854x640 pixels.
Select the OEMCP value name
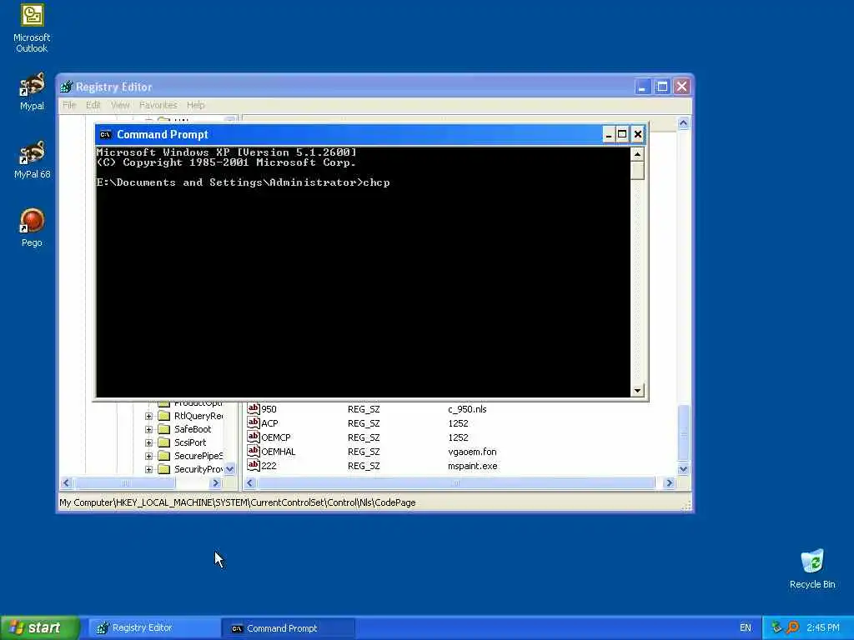(x=275, y=437)
